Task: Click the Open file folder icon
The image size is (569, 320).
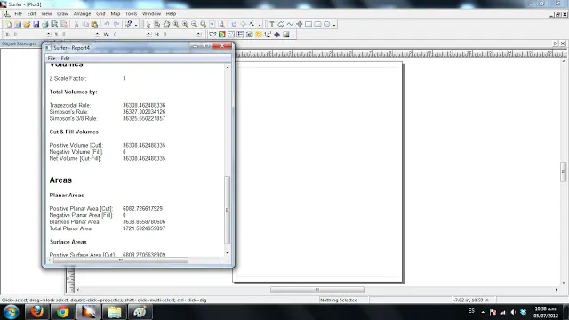Action: click(x=27, y=24)
